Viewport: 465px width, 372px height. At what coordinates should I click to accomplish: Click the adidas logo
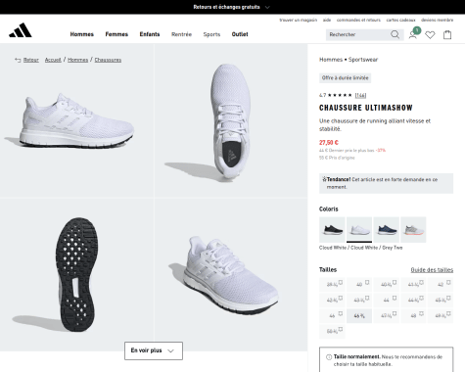tap(21, 30)
